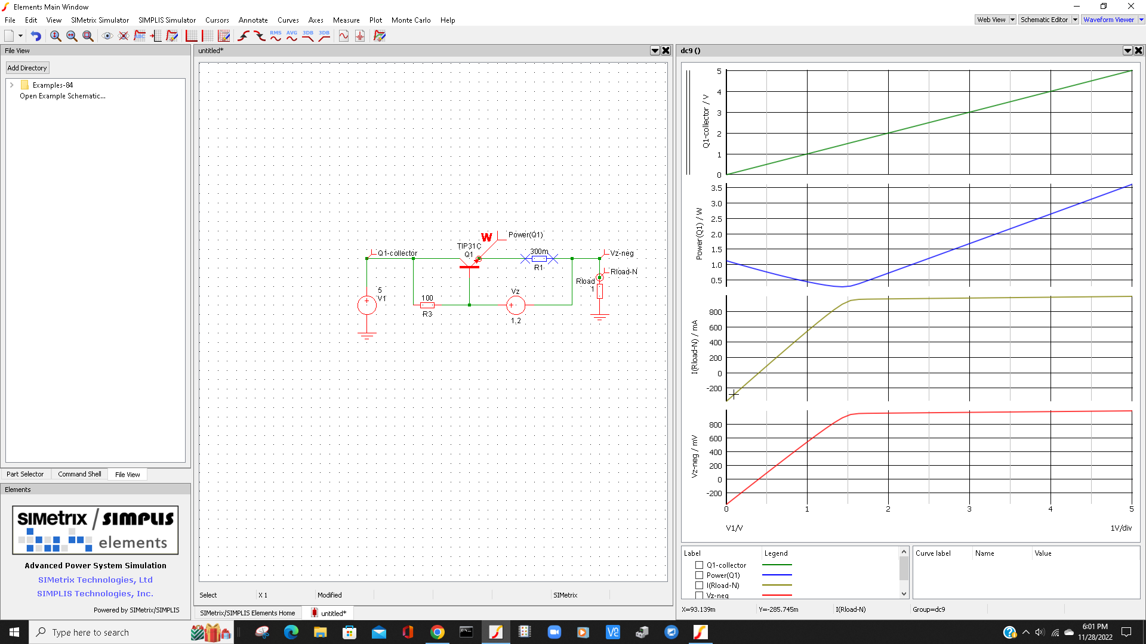1146x644 pixels.
Task: Open the Monte Carlo menu
Action: pyautogui.click(x=411, y=20)
